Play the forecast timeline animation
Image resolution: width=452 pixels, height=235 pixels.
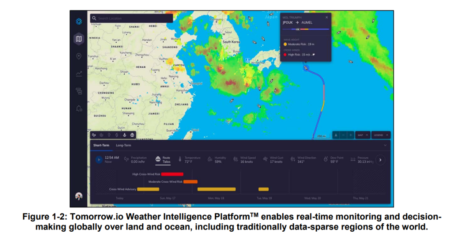coord(99,160)
